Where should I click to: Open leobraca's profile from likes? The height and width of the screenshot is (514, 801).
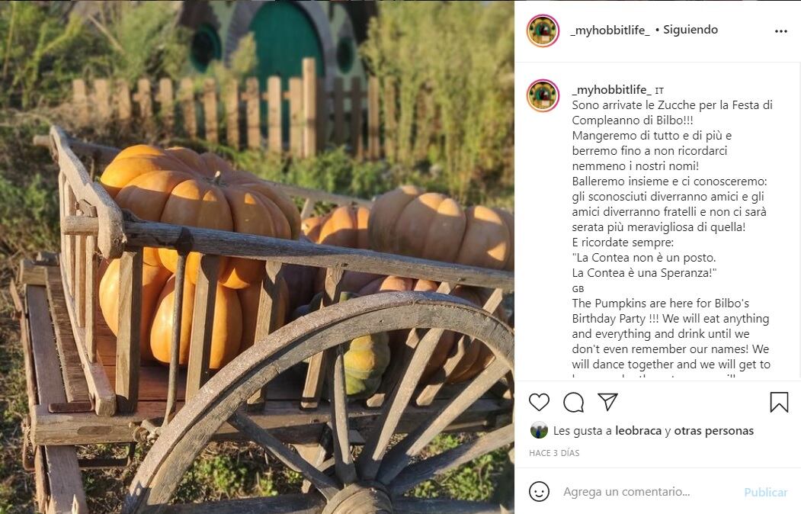tap(638, 431)
